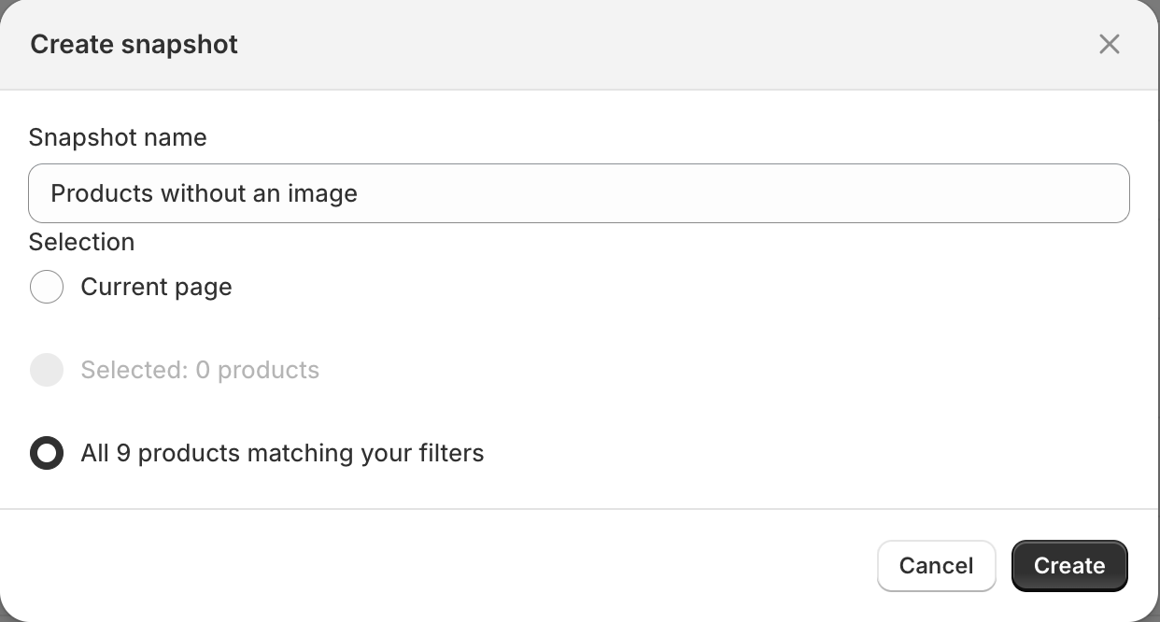This screenshot has width=1160, height=622.
Task: Click the word "filters" in last option
Action: tap(452, 454)
